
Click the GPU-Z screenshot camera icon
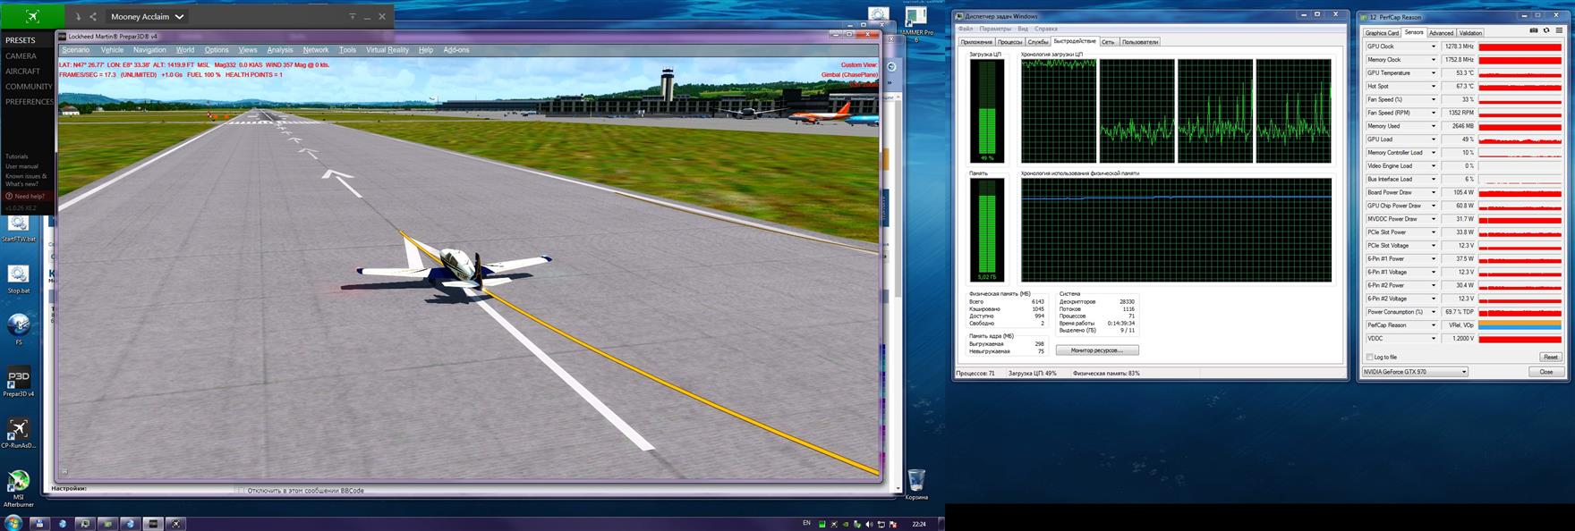(x=1534, y=30)
